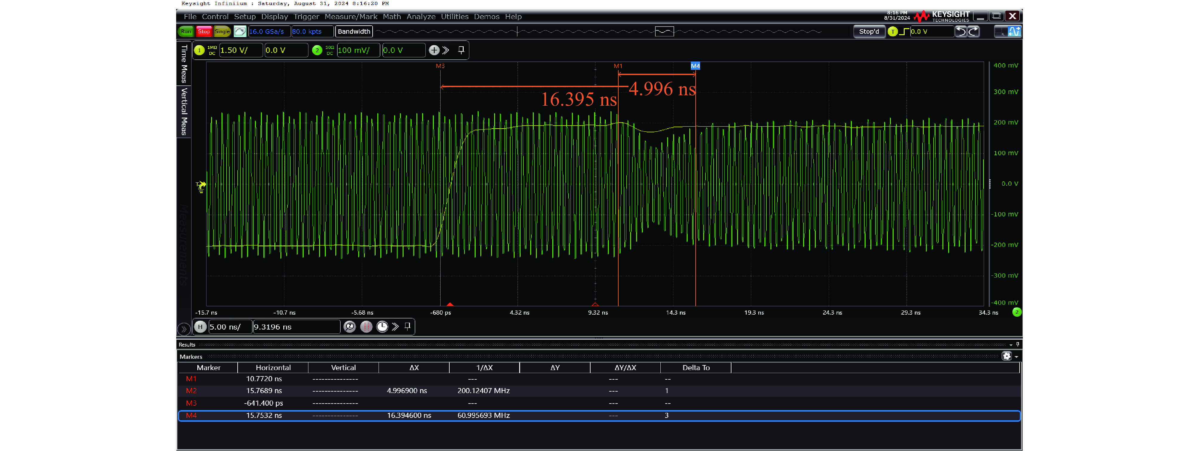This screenshot has height=451, width=1199.
Task: Toggle channel 2 green button
Action: (x=317, y=50)
